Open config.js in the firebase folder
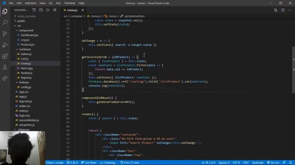 [26, 87]
